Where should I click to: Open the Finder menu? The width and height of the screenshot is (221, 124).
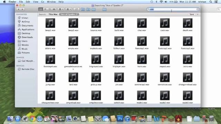coord(12,2)
